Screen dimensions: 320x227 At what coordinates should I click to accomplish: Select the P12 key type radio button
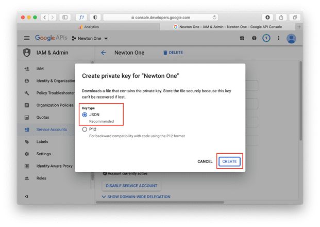pos(85,129)
